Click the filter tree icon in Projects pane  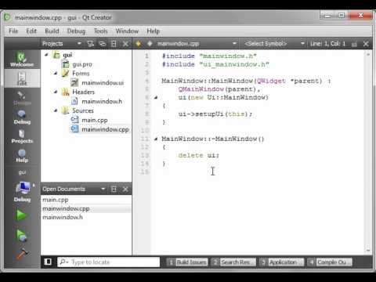91,44
